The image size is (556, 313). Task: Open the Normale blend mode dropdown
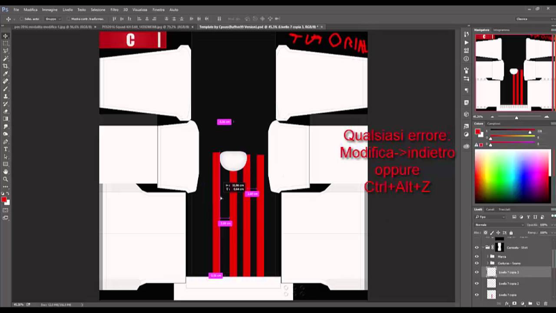click(500, 225)
